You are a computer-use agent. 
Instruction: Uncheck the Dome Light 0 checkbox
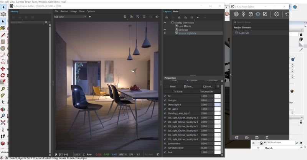165,105
